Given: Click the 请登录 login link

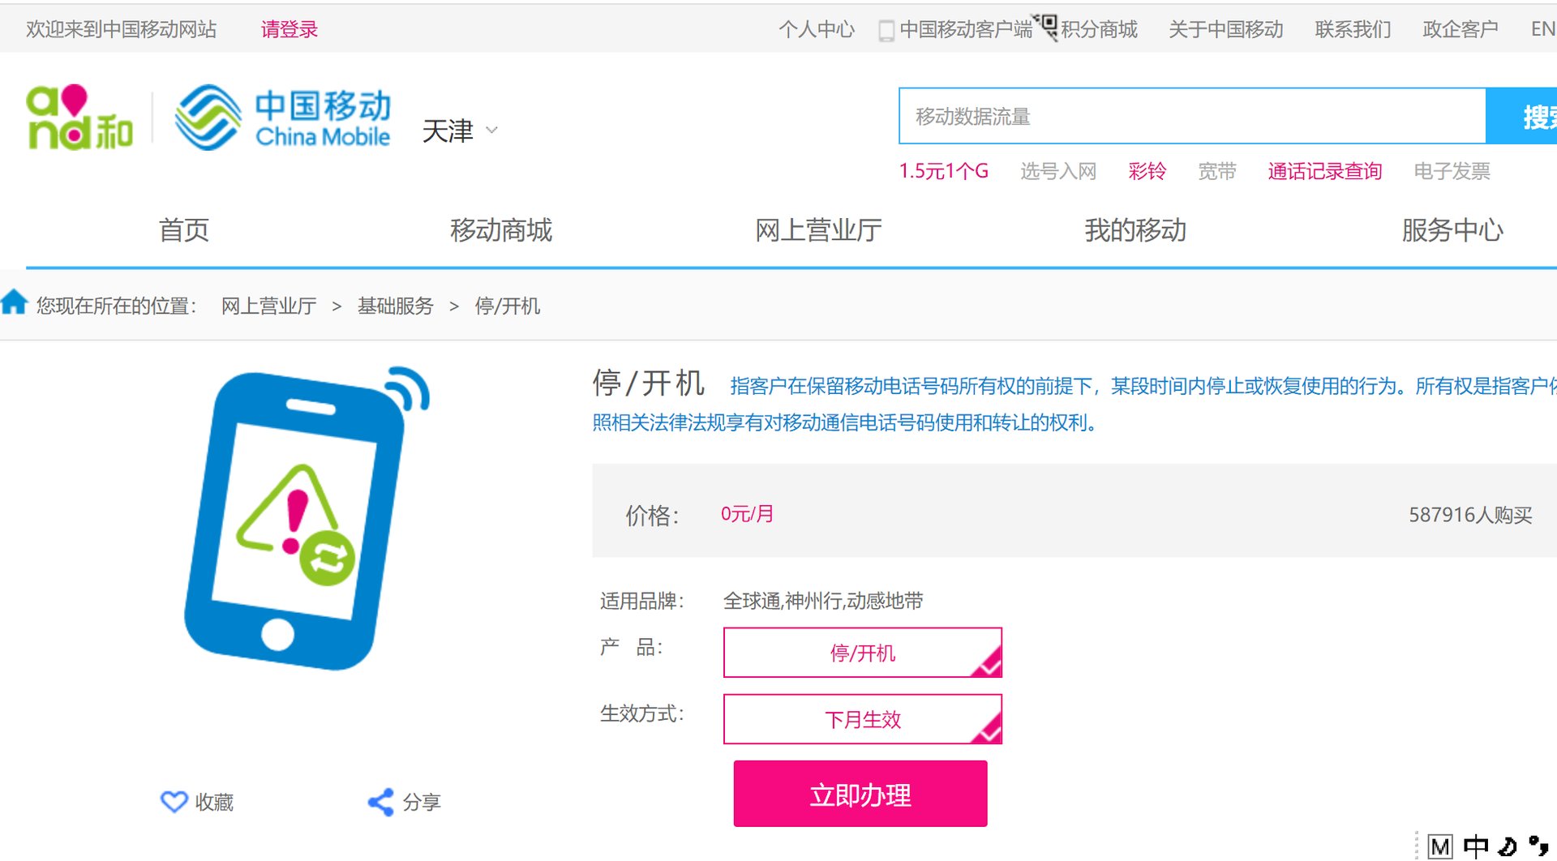Looking at the screenshot, I should point(290,30).
